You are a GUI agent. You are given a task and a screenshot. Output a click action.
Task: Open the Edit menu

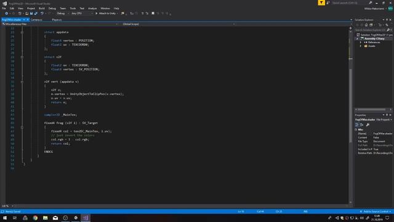(x=12, y=8)
